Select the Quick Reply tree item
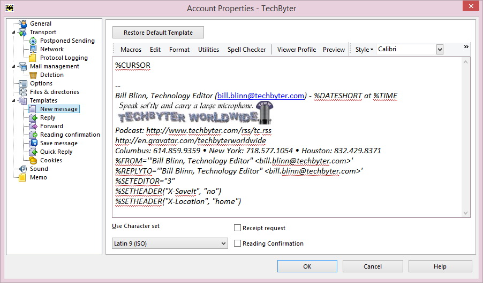Image resolution: width=483 pixels, height=283 pixels. point(56,152)
